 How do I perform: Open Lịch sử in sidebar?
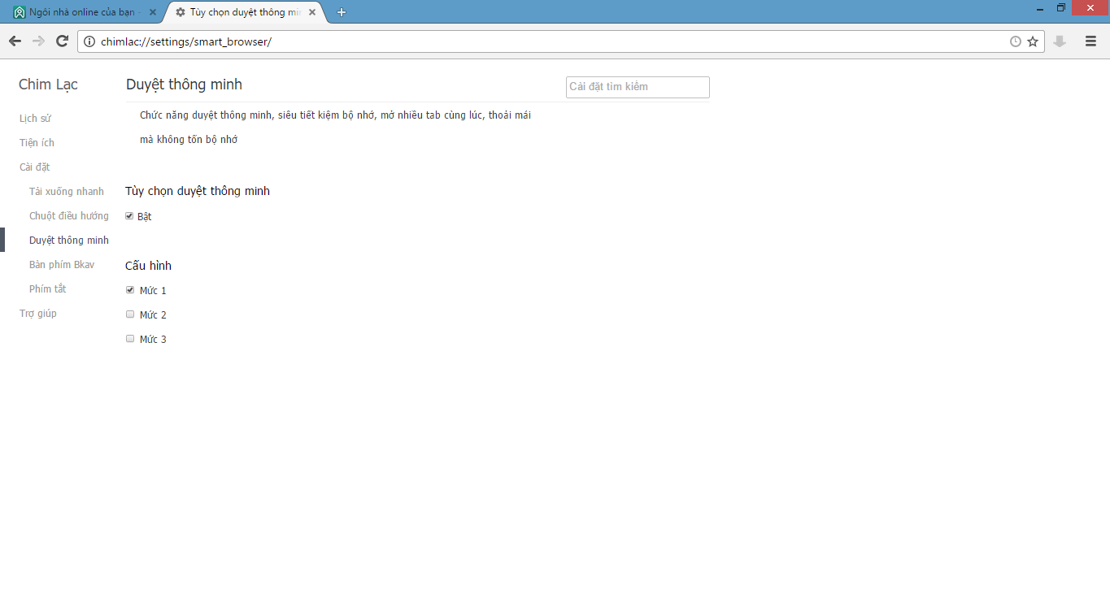[x=36, y=119]
